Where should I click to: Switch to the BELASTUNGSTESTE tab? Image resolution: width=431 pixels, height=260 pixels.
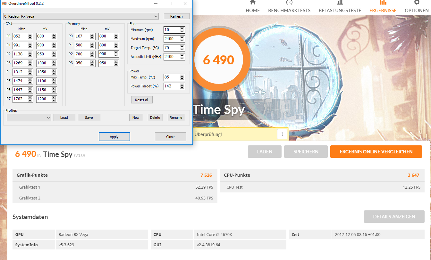340,6
